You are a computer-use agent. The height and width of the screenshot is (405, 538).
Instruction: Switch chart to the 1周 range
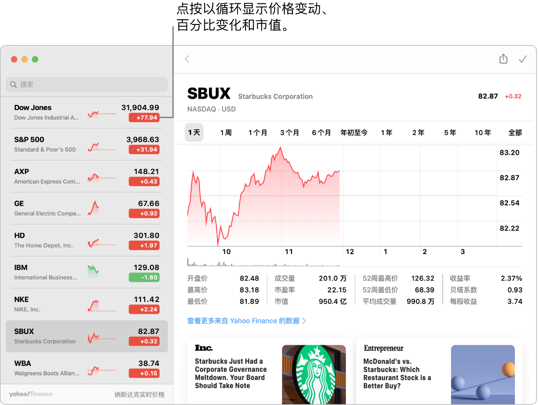(x=226, y=132)
